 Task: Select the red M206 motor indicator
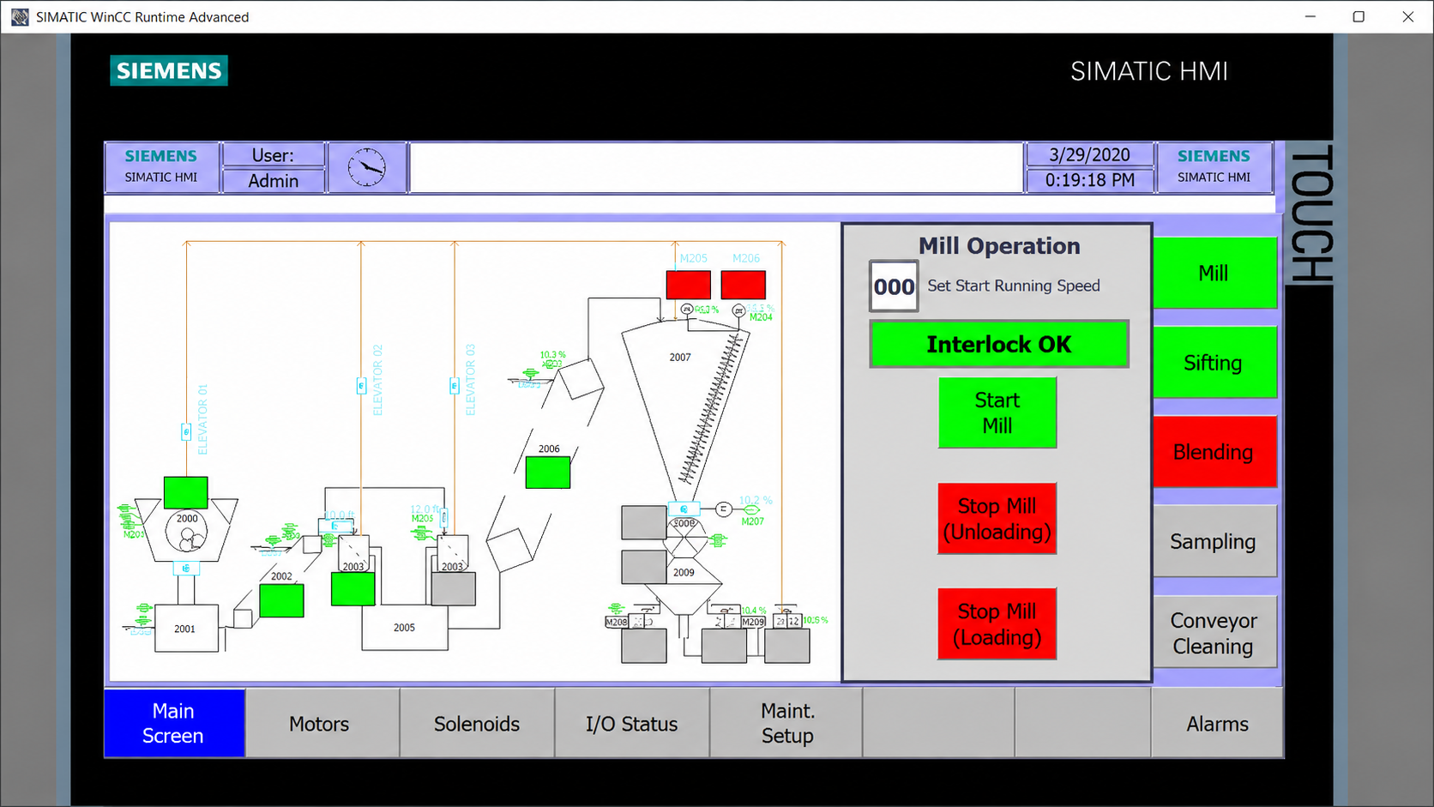[x=743, y=285]
